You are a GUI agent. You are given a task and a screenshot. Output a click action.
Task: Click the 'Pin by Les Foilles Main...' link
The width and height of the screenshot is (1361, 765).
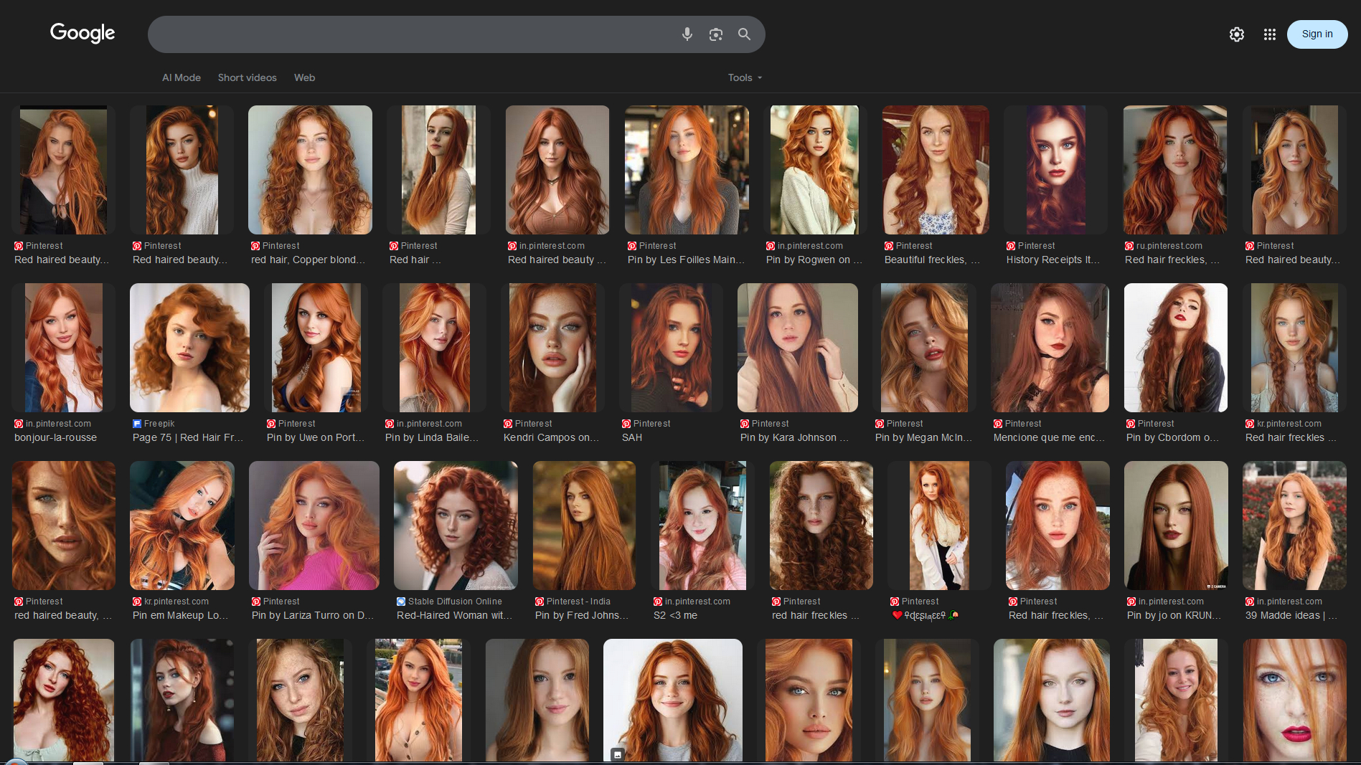686,260
